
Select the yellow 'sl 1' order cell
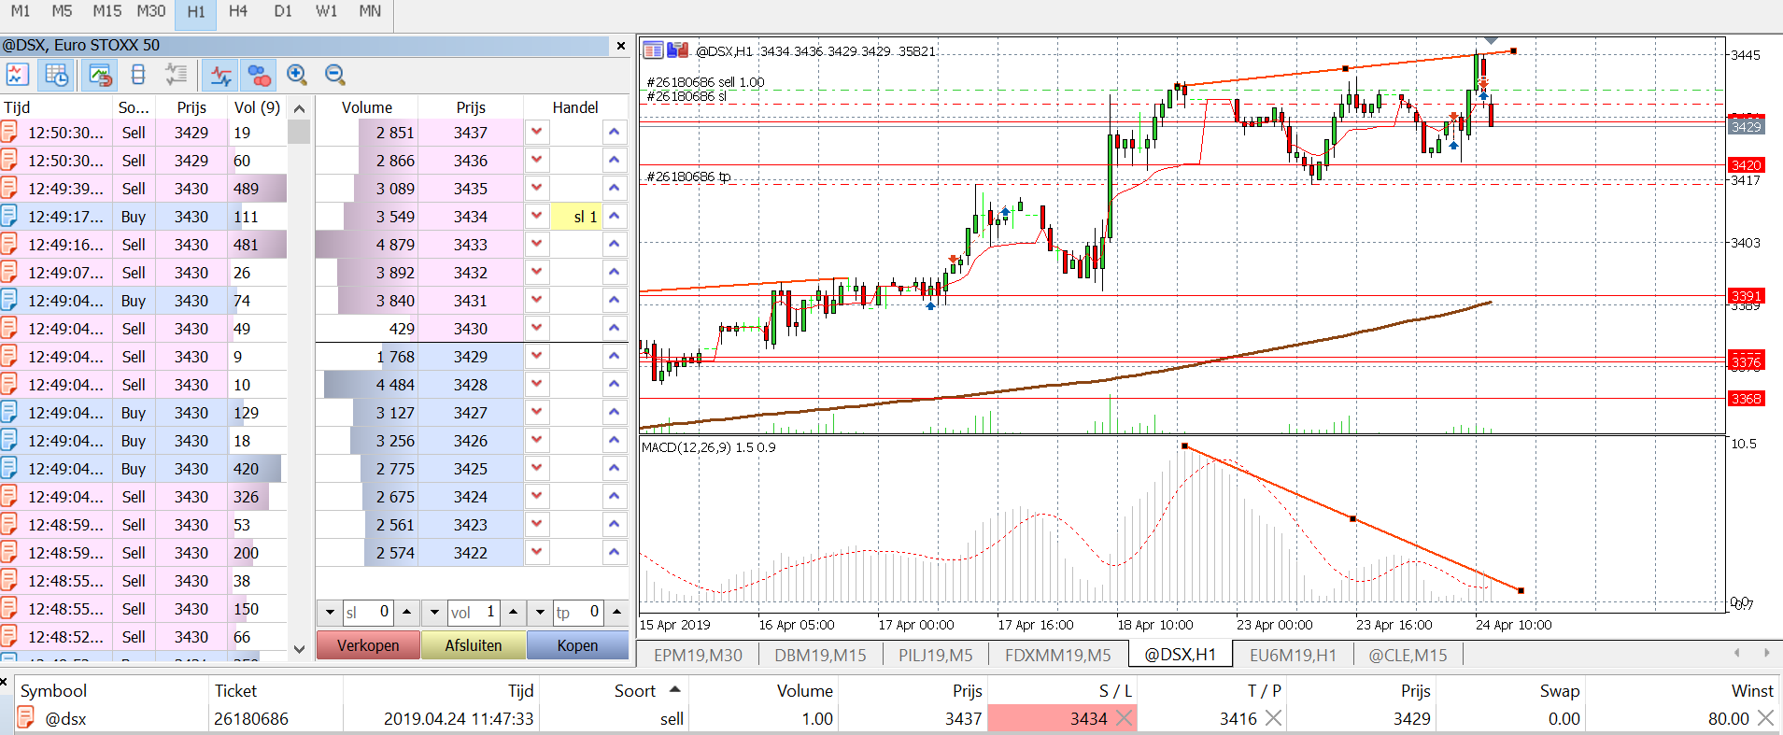[x=575, y=216]
